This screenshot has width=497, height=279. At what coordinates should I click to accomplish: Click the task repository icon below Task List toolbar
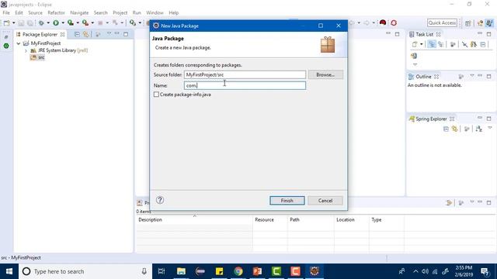tap(414, 56)
